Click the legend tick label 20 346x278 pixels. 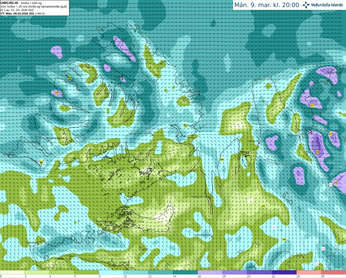click(x=249, y=276)
